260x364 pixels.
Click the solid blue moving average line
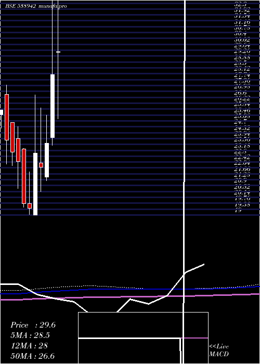click(130, 289)
